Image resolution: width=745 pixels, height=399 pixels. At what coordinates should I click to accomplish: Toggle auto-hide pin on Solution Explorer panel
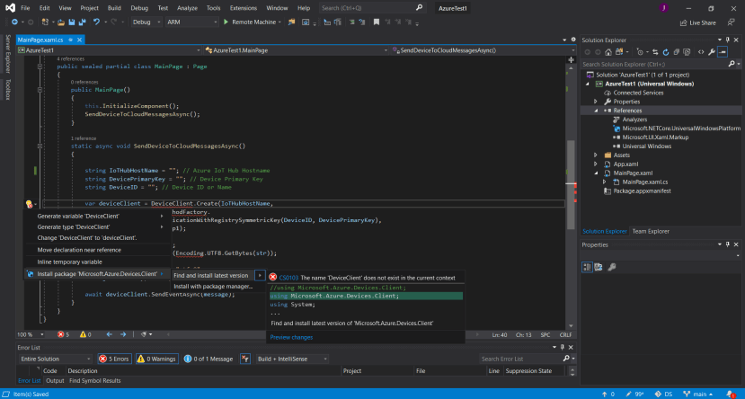[x=727, y=40]
